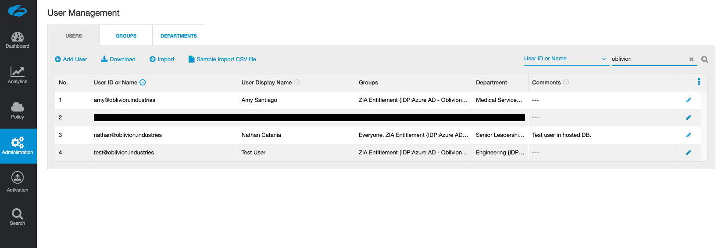This screenshot has height=248, width=725.
Task: Switch to the Departments tab
Action: pyautogui.click(x=179, y=36)
